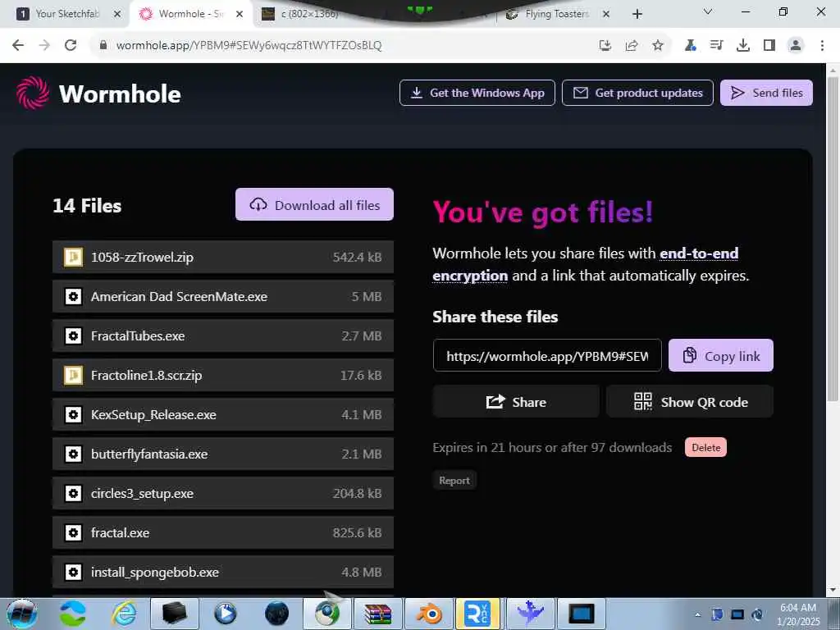Image resolution: width=840 pixels, height=630 pixels.
Task: Click file icon beside FractalTubes.exe
Action: (x=73, y=336)
